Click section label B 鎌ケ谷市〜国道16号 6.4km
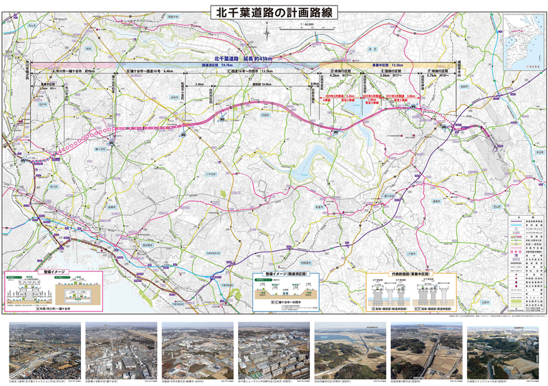The width and height of the screenshot is (548, 386). click(x=150, y=71)
